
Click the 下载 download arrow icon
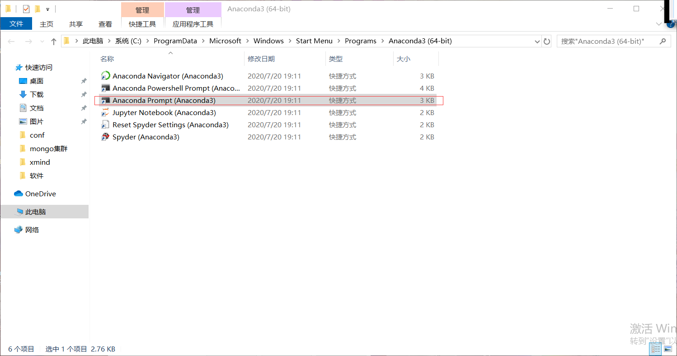point(23,94)
